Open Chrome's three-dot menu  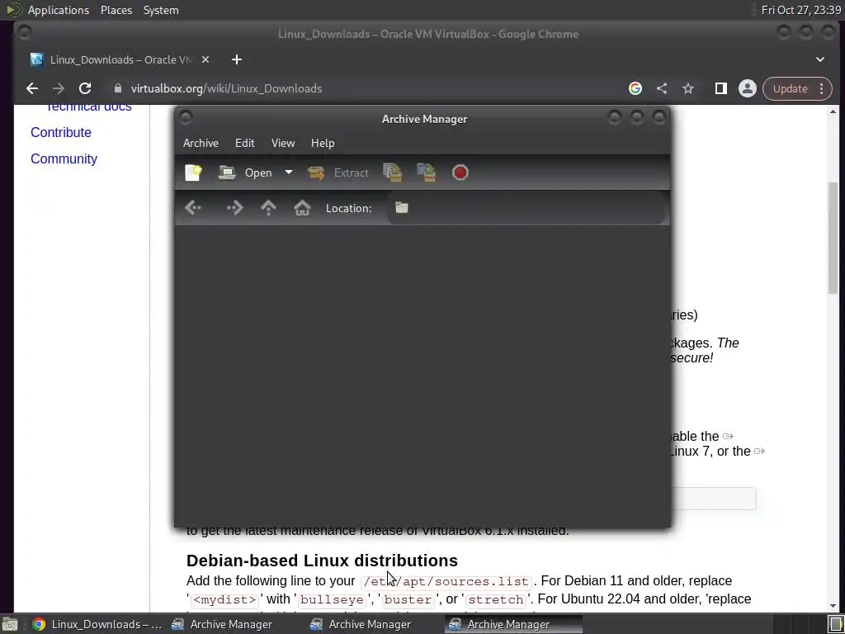pos(822,88)
